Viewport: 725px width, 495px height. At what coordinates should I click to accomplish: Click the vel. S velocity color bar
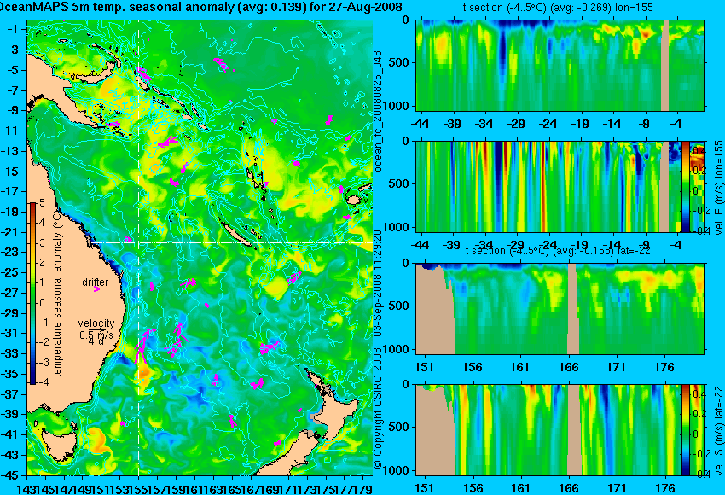(686, 430)
